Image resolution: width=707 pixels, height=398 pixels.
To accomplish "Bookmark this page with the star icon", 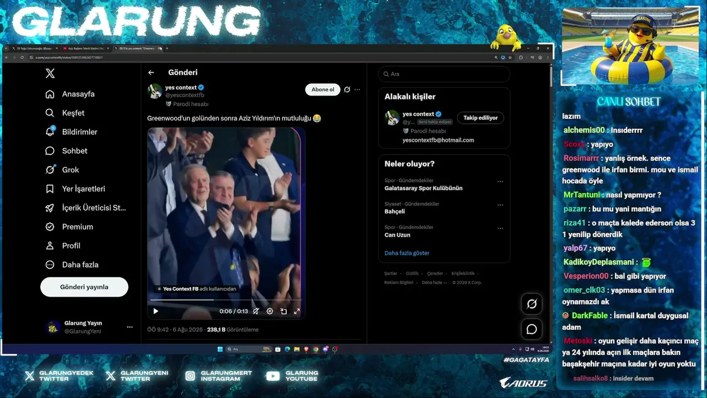I will 510,57.
